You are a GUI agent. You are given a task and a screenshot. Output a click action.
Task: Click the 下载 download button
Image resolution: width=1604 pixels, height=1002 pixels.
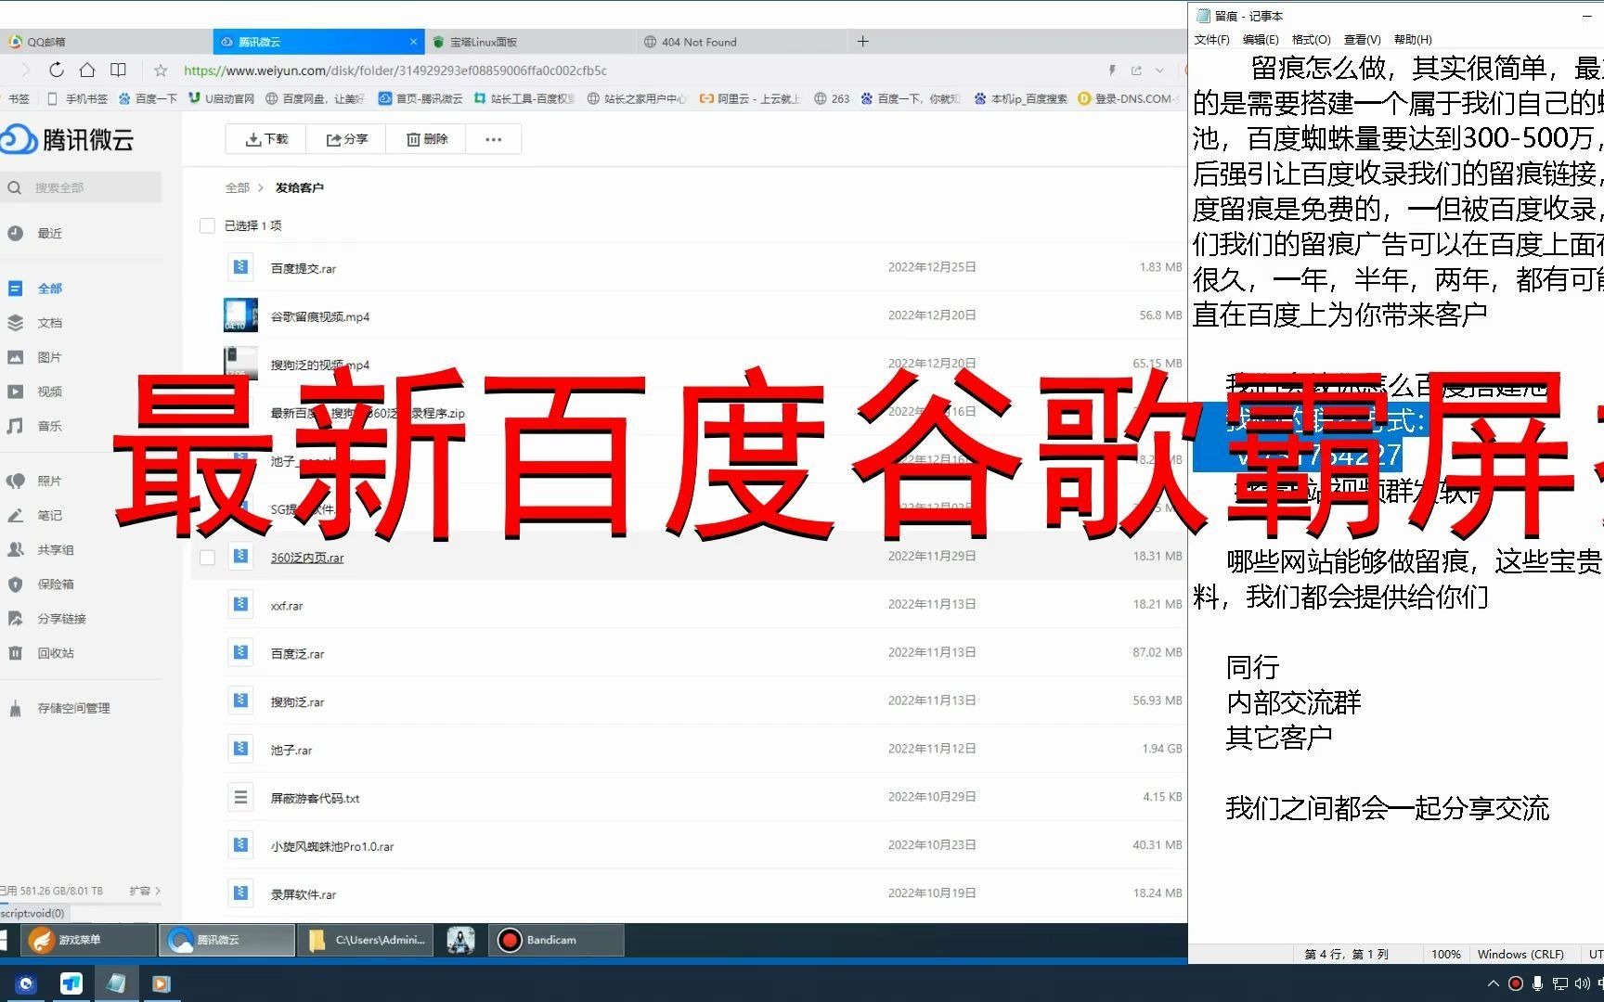[x=266, y=139]
